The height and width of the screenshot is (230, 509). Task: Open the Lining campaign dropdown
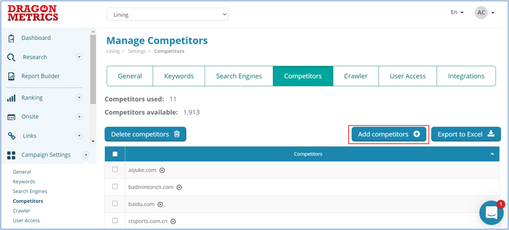(168, 14)
